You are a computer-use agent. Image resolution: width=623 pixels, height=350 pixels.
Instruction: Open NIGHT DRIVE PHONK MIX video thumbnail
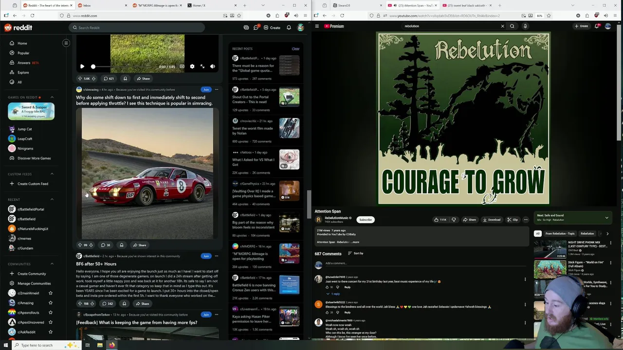click(550, 249)
